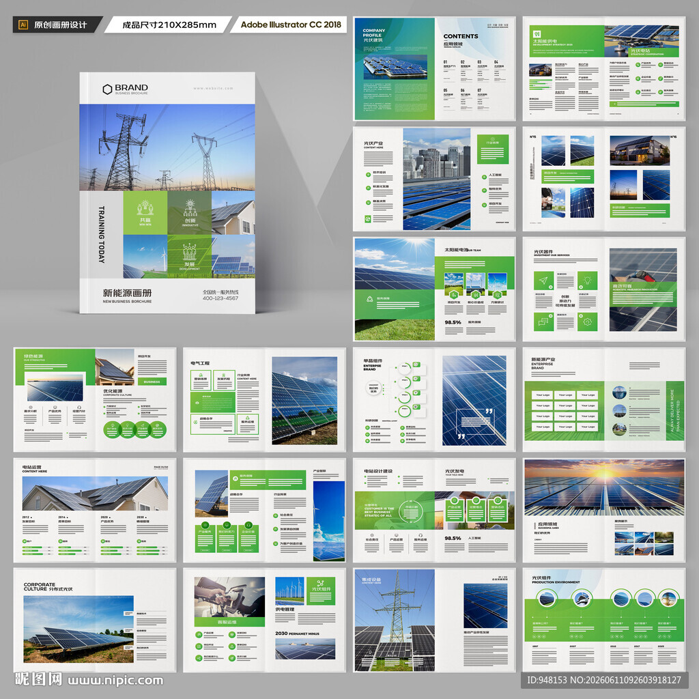
Task: Select the CORPORATE CULTURE 分布式光伏 heading
Action: (x=48, y=586)
